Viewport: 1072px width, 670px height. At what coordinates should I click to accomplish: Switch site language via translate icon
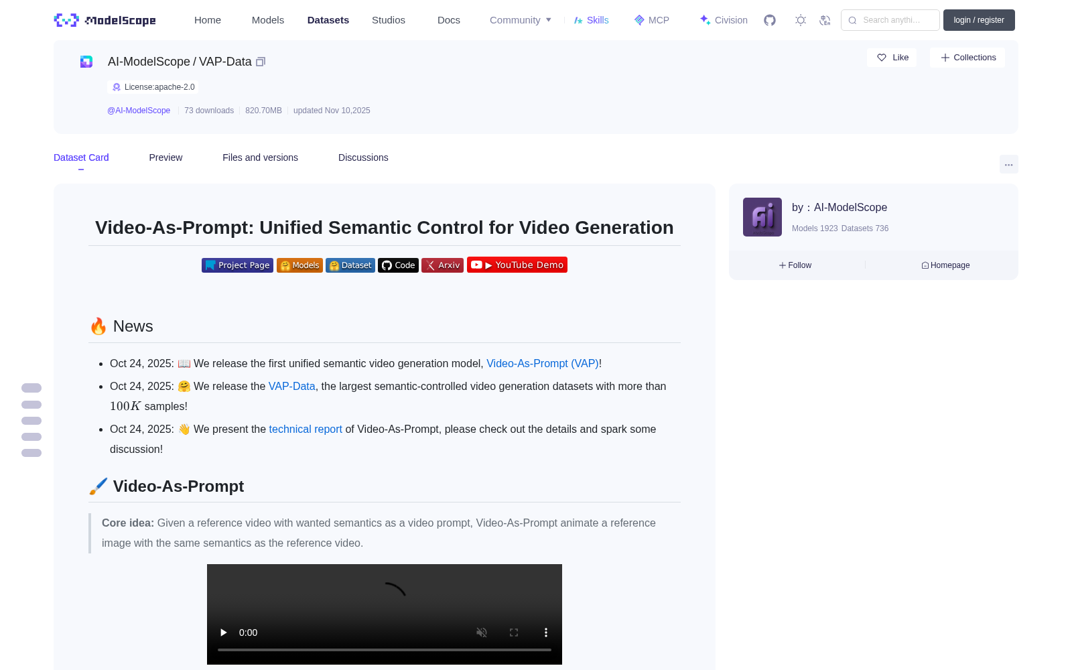click(x=825, y=20)
